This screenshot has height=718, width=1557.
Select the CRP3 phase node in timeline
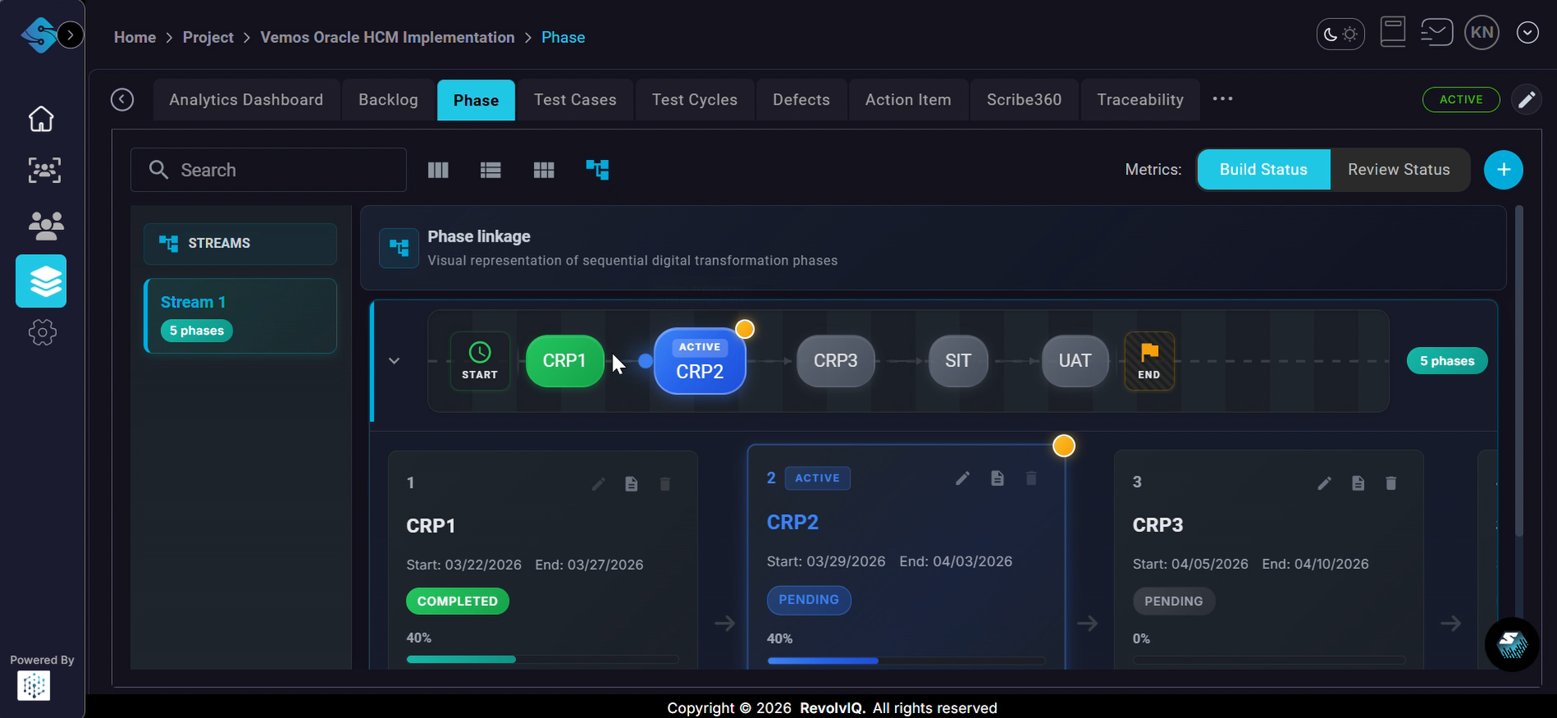(835, 361)
